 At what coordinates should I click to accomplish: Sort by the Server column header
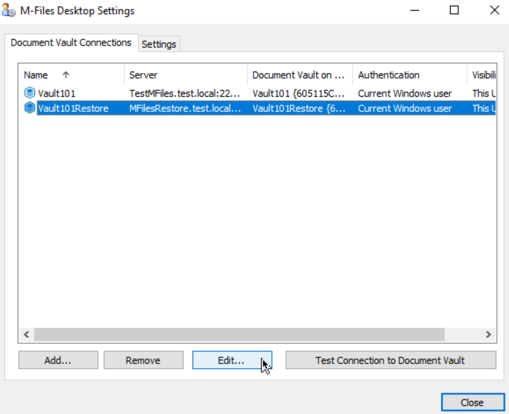coord(186,75)
